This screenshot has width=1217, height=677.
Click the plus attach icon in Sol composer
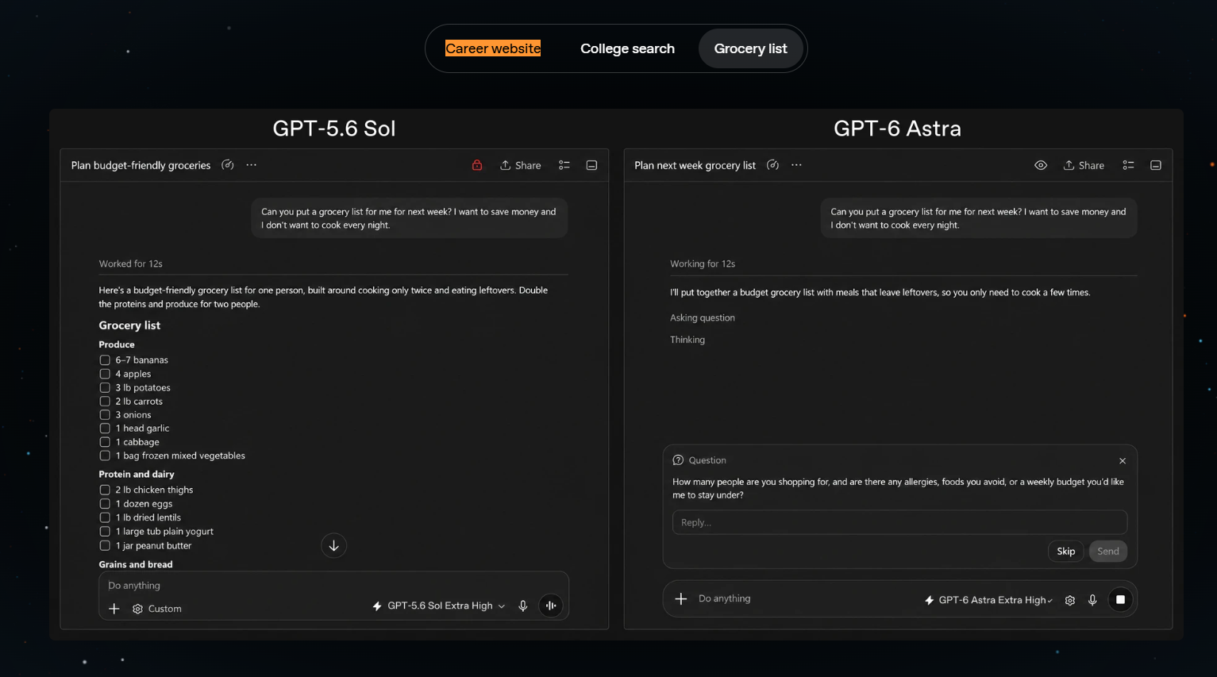(114, 609)
